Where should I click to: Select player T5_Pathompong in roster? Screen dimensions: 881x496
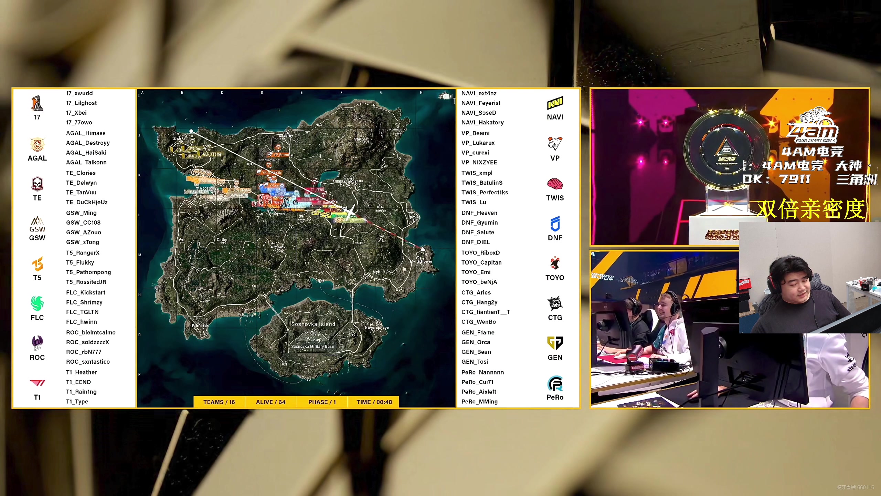(88, 272)
